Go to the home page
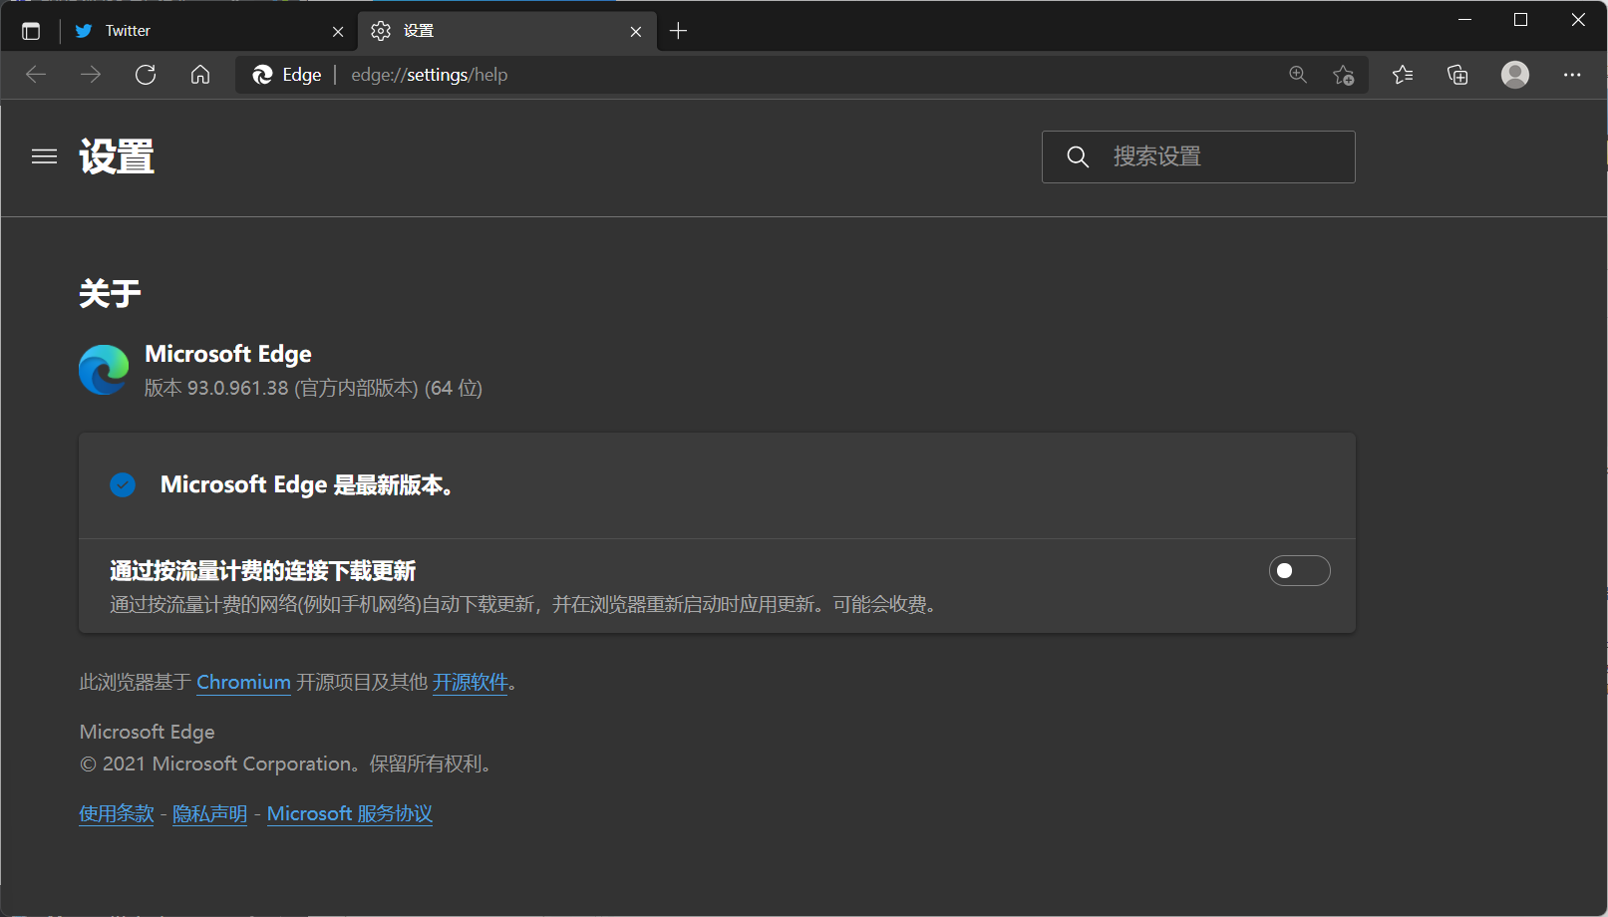1608x917 pixels. (x=200, y=75)
